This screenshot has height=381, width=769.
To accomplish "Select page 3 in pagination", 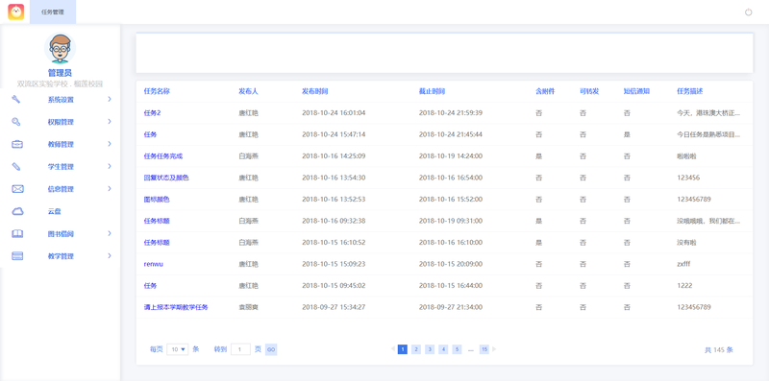I will (430, 349).
